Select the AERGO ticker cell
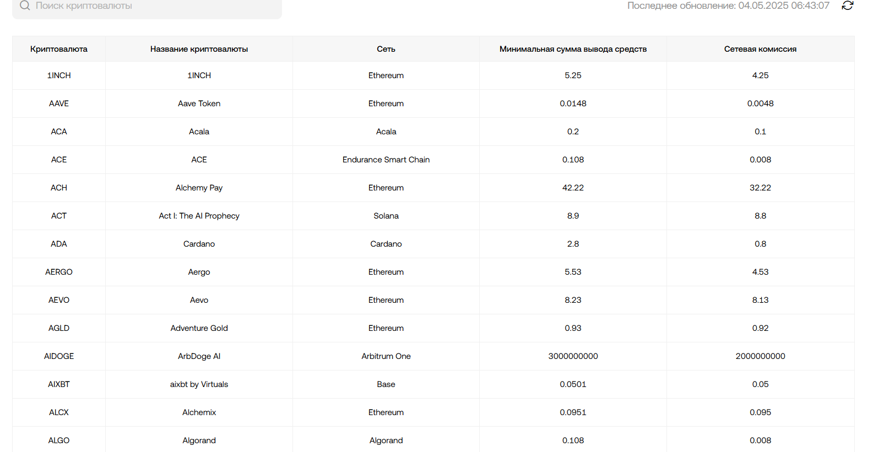 [x=59, y=272]
